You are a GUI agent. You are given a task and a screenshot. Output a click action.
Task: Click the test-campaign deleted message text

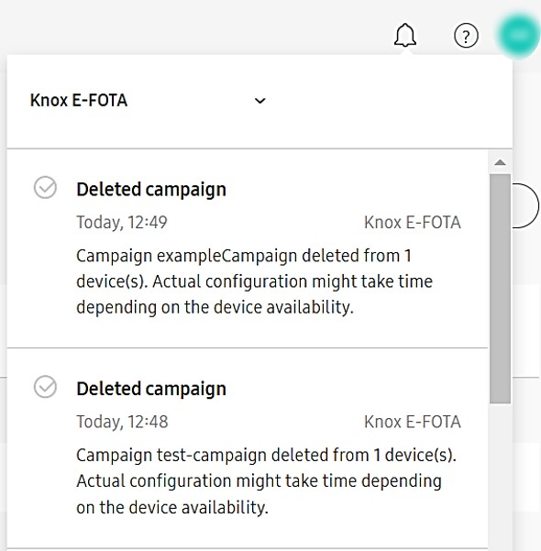click(x=266, y=480)
